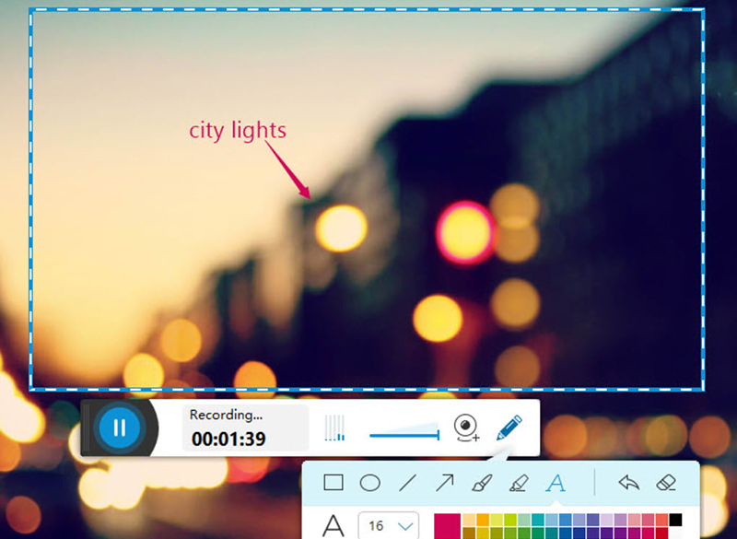Toggle the pencil annotation panel
The height and width of the screenshot is (539, 737).
[x=509, y=428]
